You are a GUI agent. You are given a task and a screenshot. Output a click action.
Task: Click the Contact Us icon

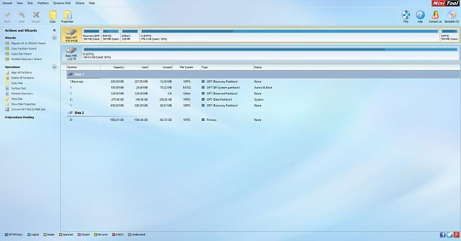[435, 15]
